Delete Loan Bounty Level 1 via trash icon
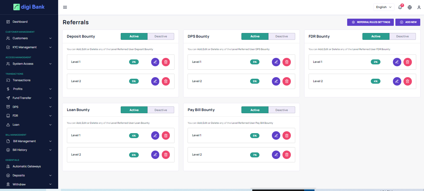Screen dimensions: 424x191 click(166, 135)
